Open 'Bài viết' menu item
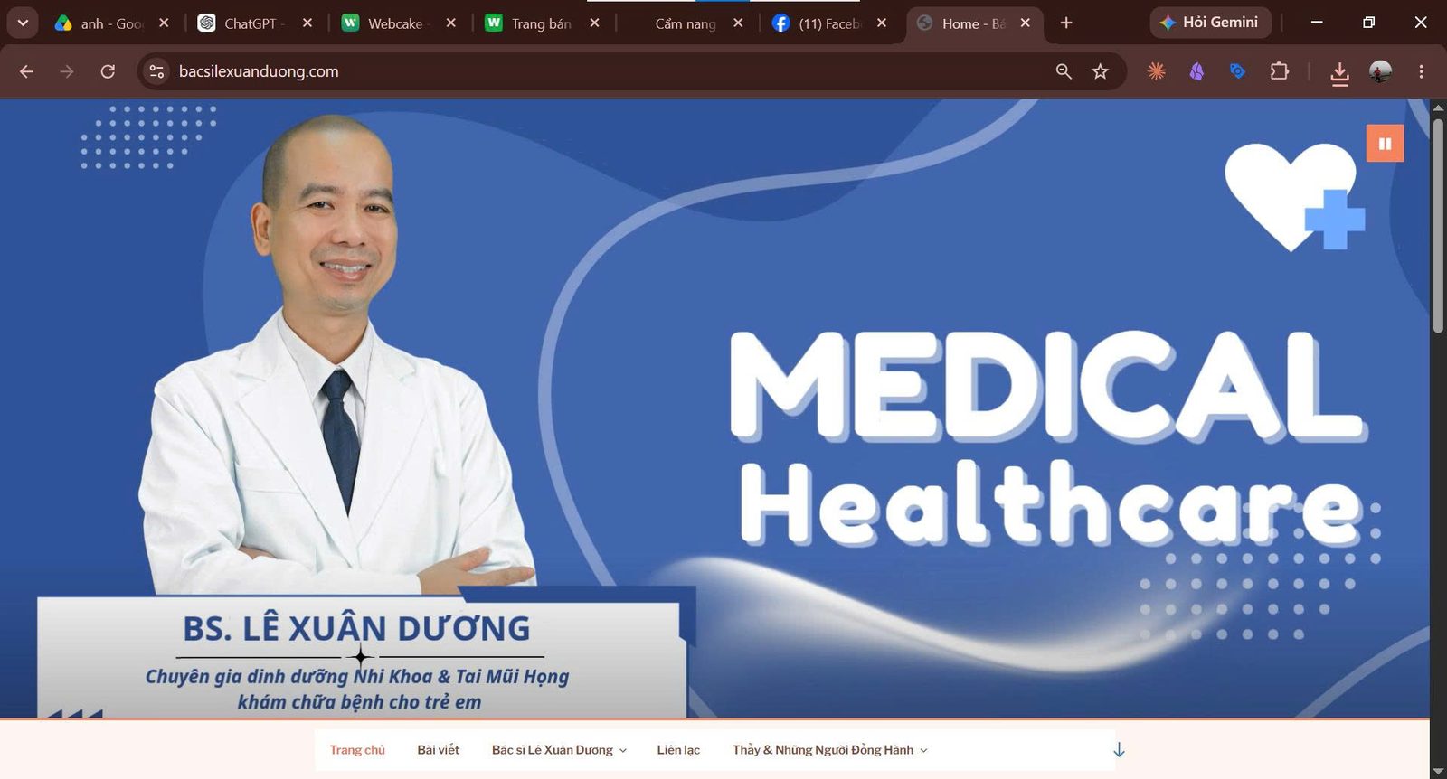This screenshot has width=1447, height=779. tap(439, 750)
